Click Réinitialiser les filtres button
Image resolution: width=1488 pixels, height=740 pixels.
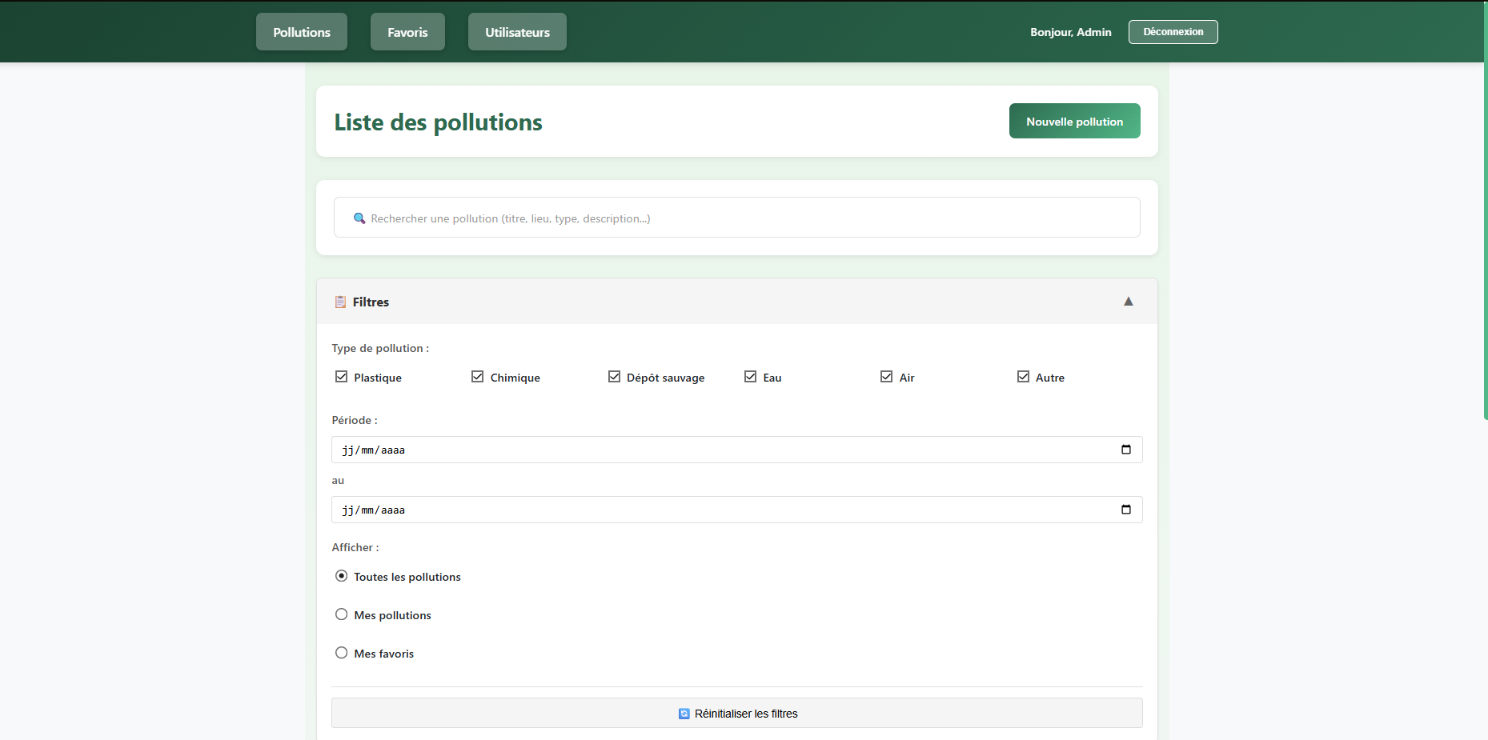[x=737, y=713]
